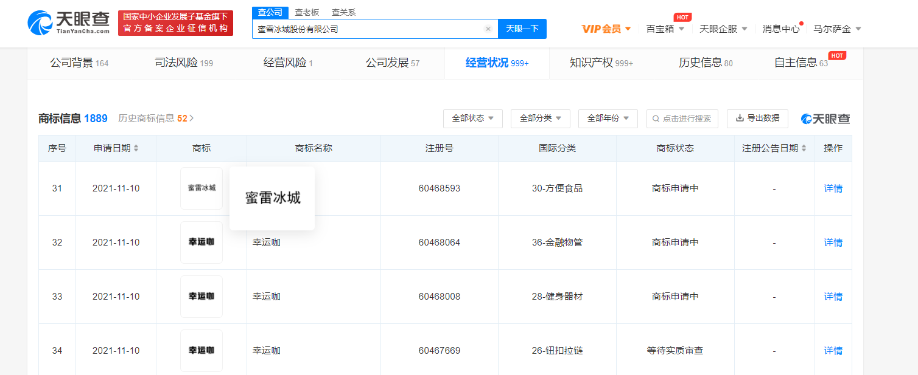918x375 pixels.
Task: Click the 28-健身器材 classification cell
Action: click(557, 297)
